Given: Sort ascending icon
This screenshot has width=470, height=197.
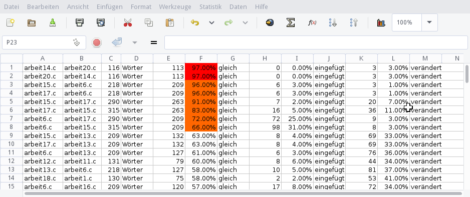Looking at the screenshot, I should (x=333, y=22).
